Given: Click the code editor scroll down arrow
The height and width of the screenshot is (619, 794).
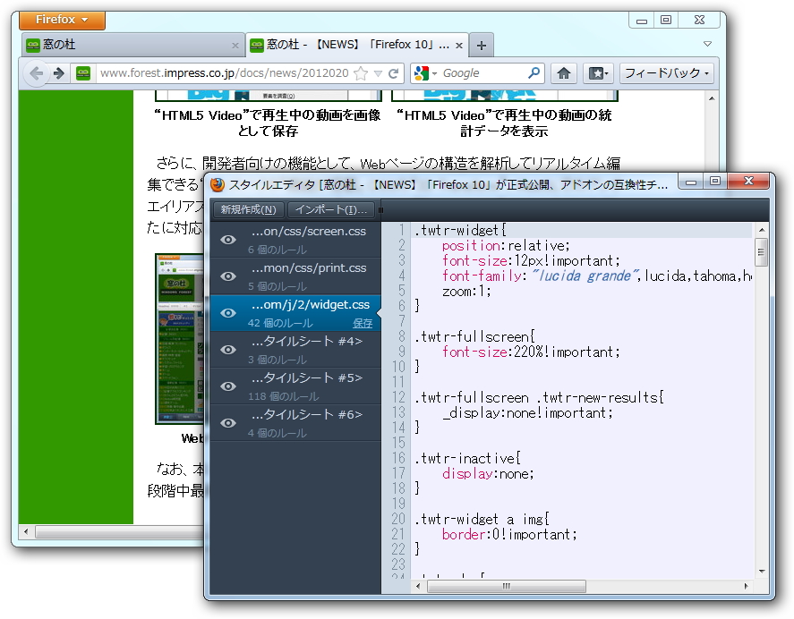Looking at the screenshot, I should tap(761, 572).
